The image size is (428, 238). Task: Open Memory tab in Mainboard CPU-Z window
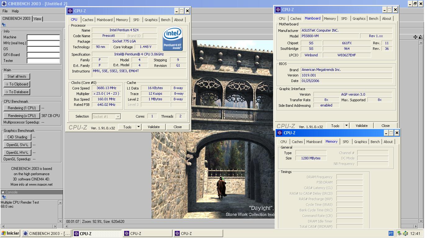click(x=330, y=19)
